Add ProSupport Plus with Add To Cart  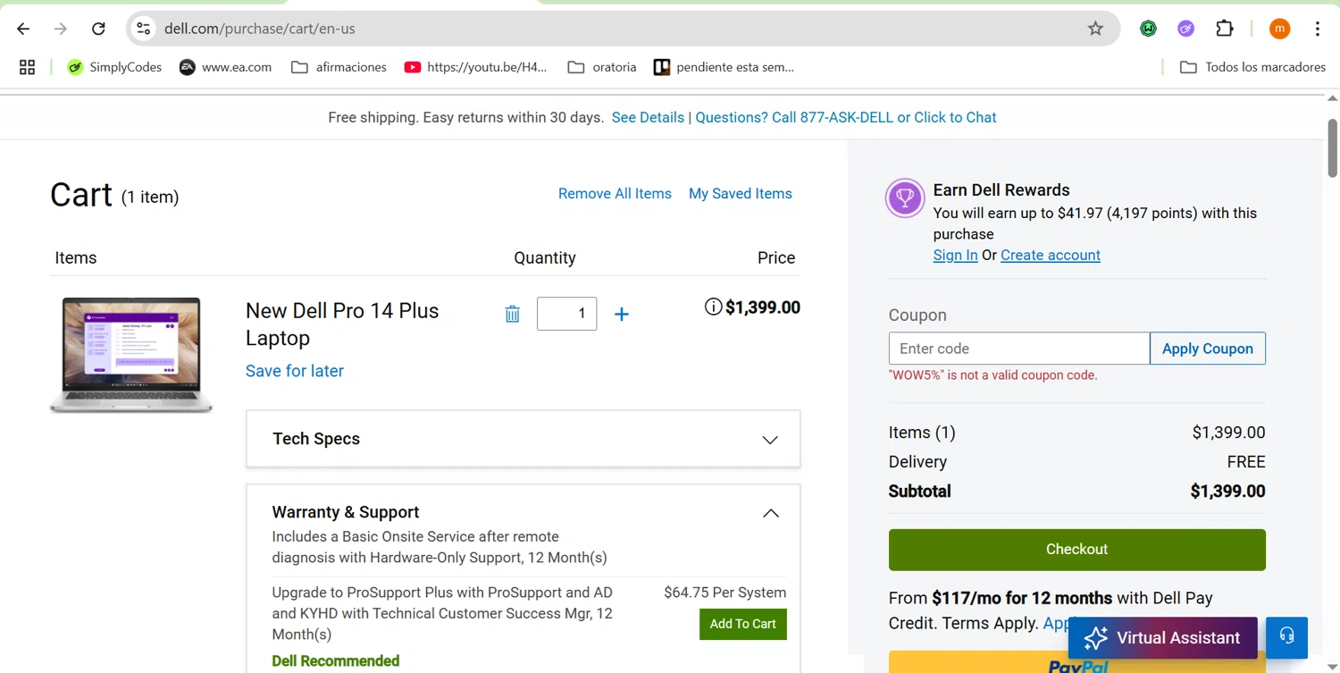[743, 624]
